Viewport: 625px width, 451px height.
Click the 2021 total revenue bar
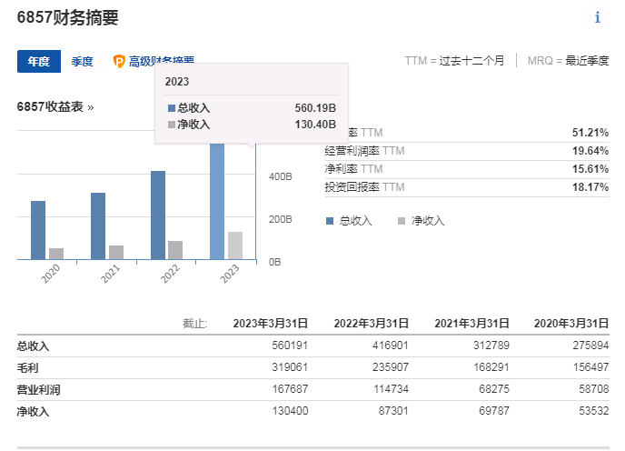coord(98,225)
